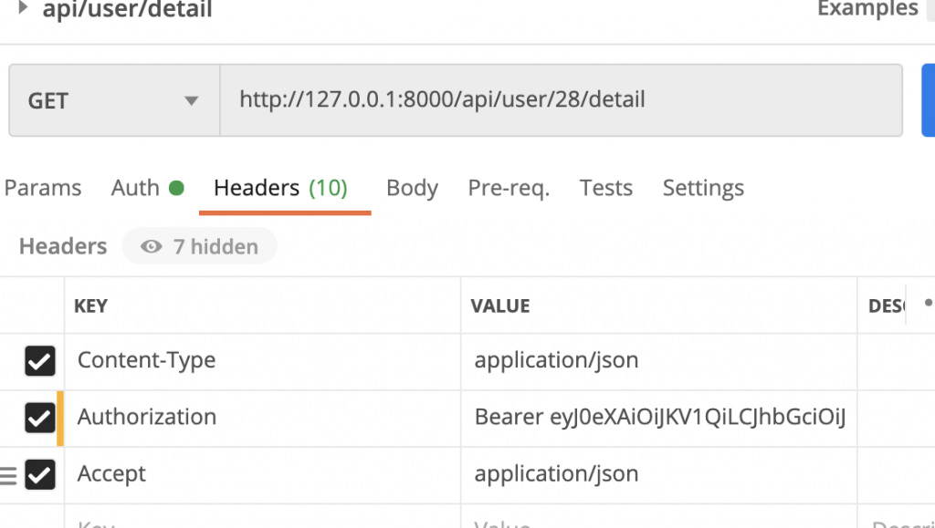Open the column options dots icon

(929, 303)
